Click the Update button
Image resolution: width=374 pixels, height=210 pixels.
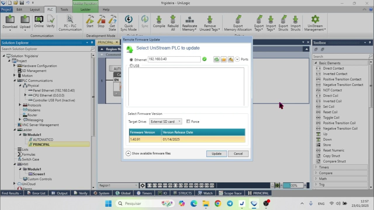[x=217, y=154]
